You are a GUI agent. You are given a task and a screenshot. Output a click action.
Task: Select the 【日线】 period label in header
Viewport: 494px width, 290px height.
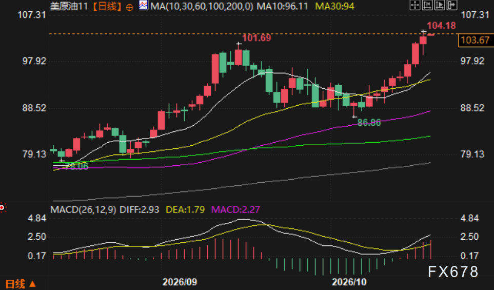[107, 6]
